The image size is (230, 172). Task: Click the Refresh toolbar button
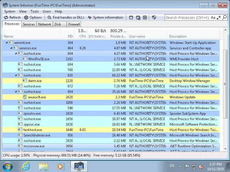12,17
